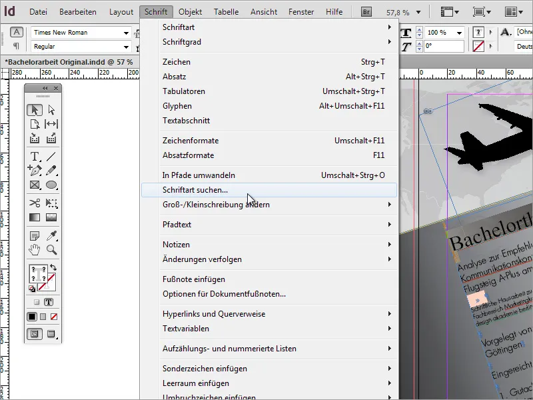This screenshot has width=533, height=400.
Task: Open font style dropdown Regular
Action: 126,47
